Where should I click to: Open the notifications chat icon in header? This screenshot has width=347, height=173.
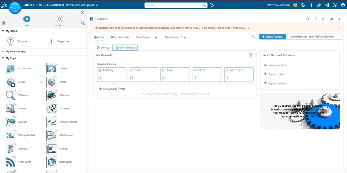tap(303, 5)
